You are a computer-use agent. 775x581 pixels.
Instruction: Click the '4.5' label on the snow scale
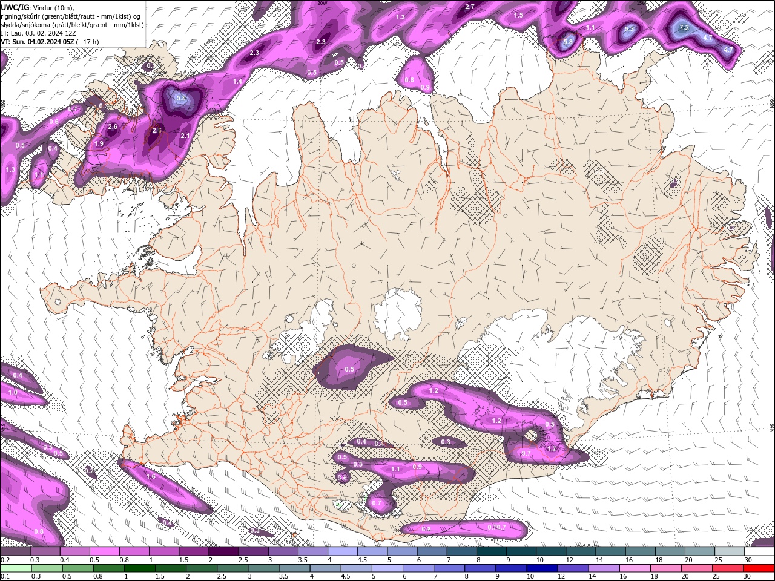point(362,560)
